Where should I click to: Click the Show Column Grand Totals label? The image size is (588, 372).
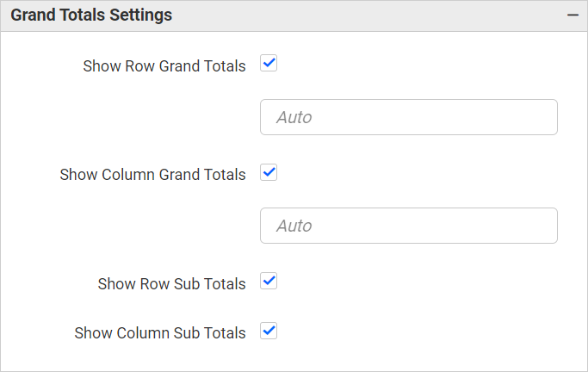[x=152, y=175]
